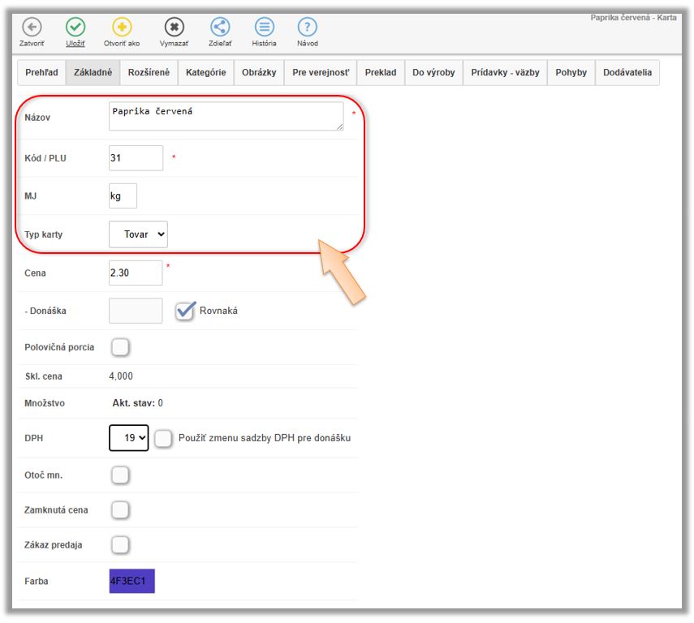Open the História history icon
The image size is (694, 623).
[x=264, y=27]
